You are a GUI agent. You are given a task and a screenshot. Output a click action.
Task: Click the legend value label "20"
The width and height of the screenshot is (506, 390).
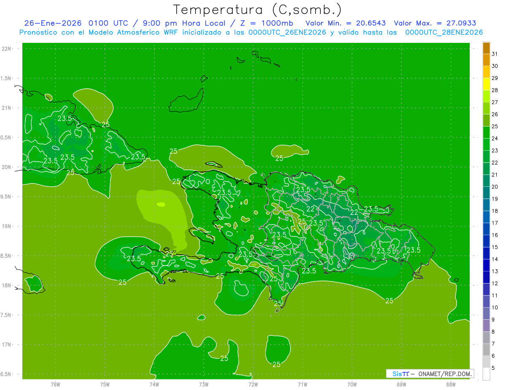pyautogui.click(x=495, y=187)
